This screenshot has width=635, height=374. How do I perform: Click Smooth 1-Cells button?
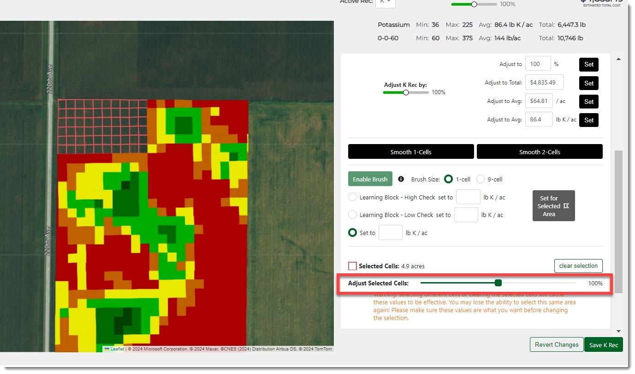click(410, 152)
